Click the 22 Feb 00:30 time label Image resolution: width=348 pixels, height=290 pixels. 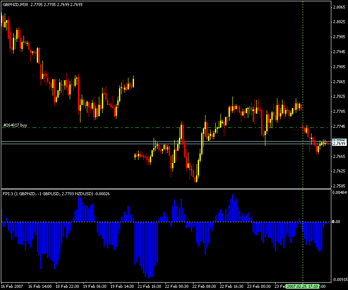coord(177,286)
